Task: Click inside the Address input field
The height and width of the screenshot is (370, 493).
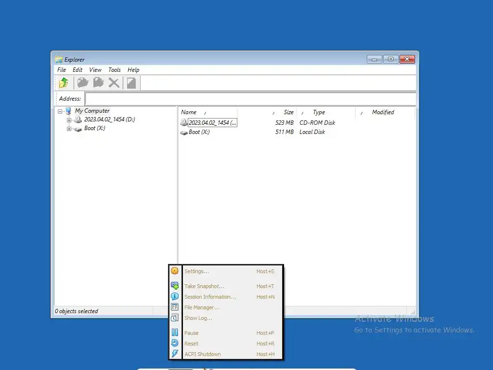Action: tap(250, 99)
